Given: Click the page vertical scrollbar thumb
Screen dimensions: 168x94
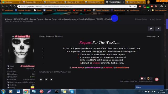Looking at the screenshot, I should (x=167, y=24).
